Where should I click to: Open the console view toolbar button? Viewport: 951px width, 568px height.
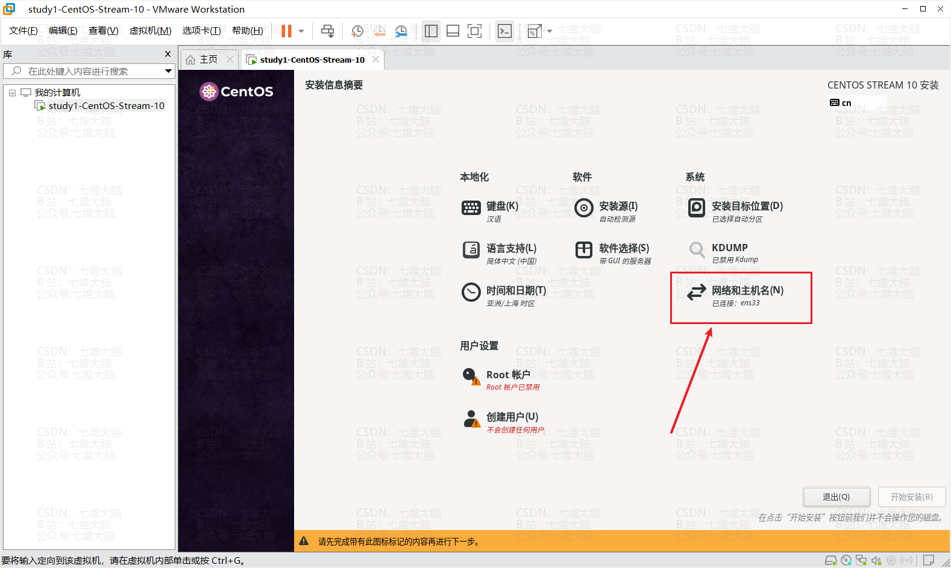click(504, 31)
